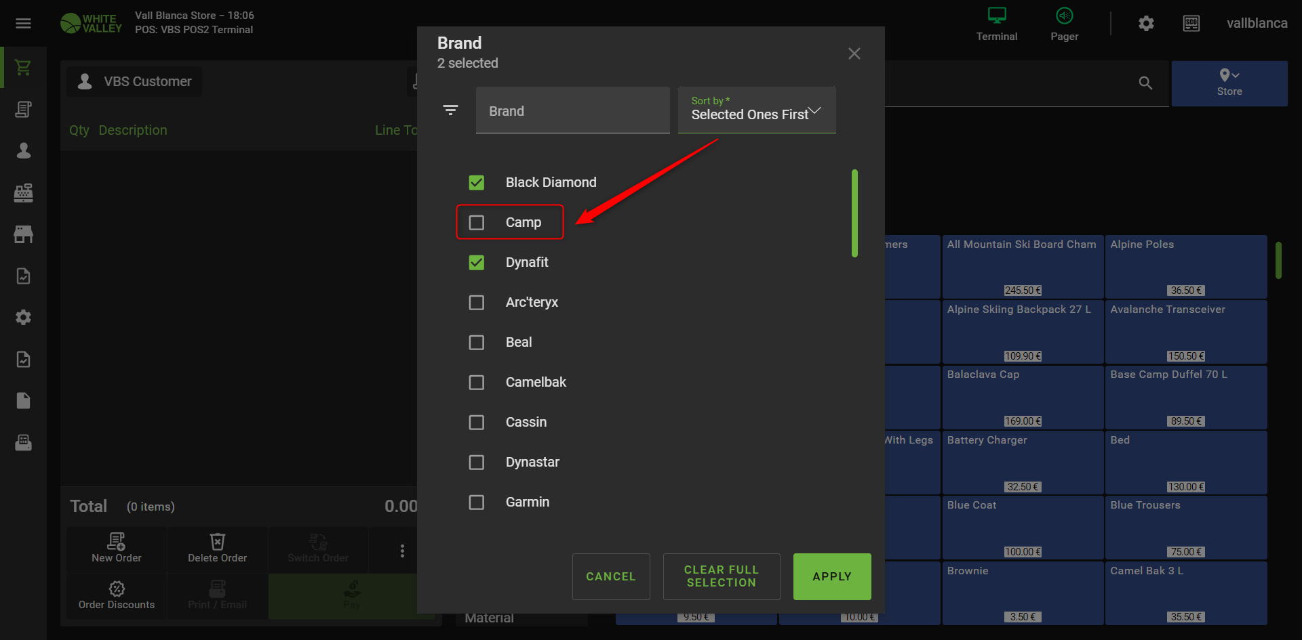Click the terminal info icon beside username

tap(1191, 24)
